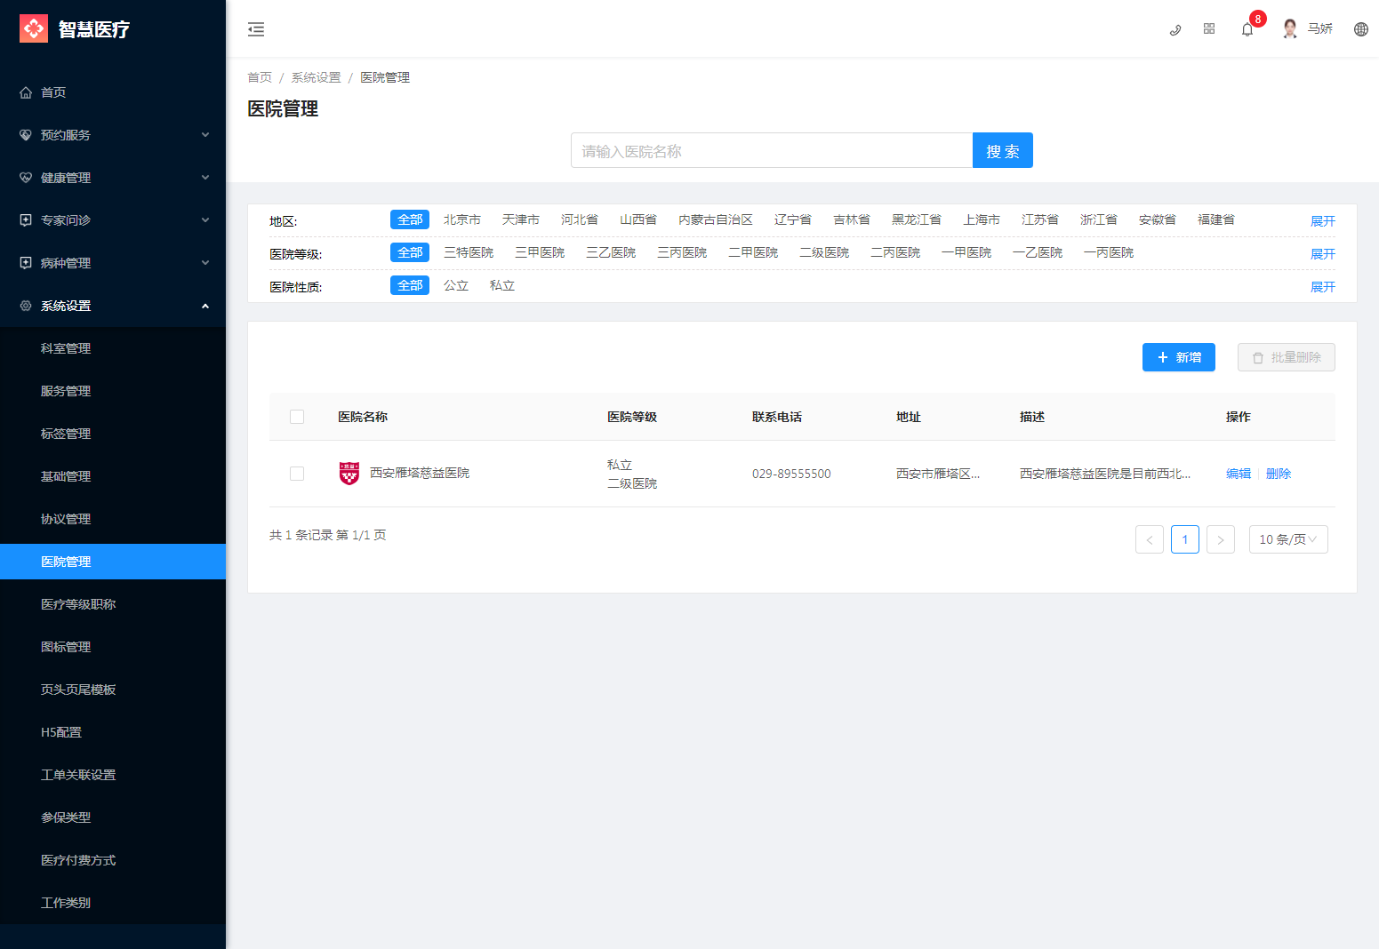
Task: Filter hospital level by 二级医院
Action: point(824,252)
